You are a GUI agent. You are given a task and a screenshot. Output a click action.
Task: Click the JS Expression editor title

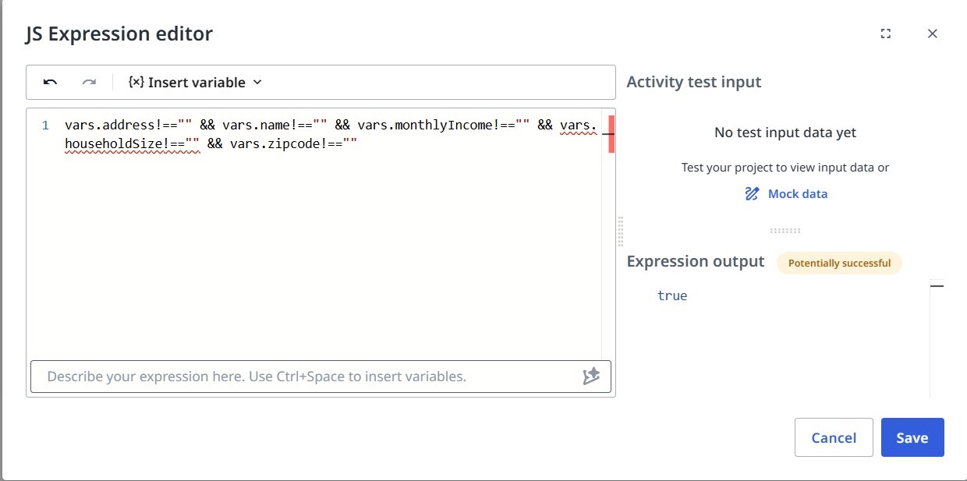click(119, 34)
